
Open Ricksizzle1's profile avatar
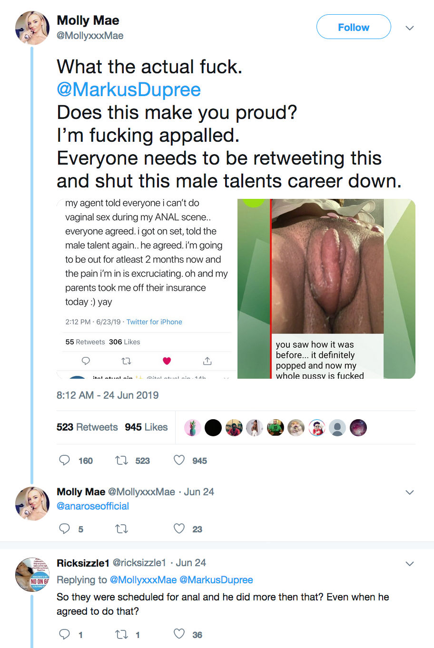click(32, 575)
